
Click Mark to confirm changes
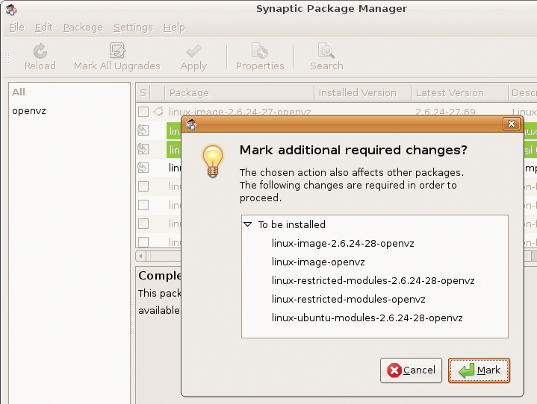point(479,370)
